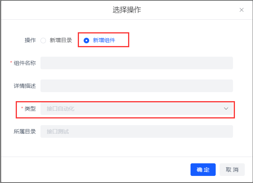This screenshot has height=183, width=253.
Task: Confirm with the 确定 button
Action: pyautogui.click(x=203, y=170)
